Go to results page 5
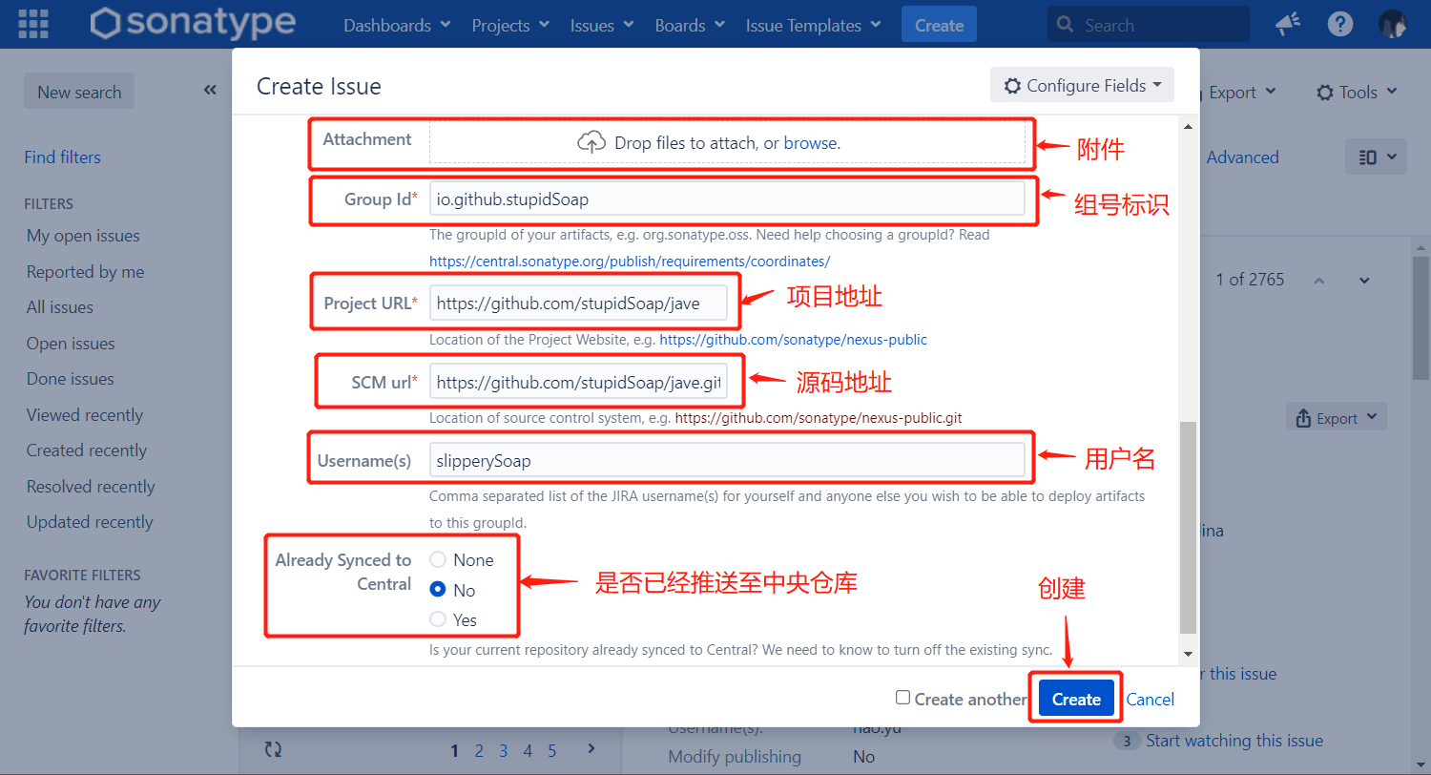This screenshot has height=775, width=1431. tap(551, 750)
